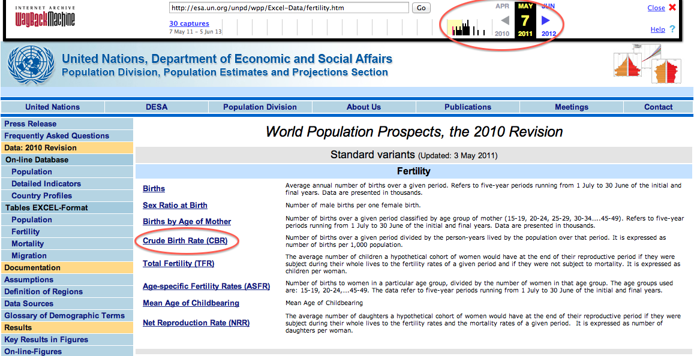Open the Crude Birth Rate (CBR) link
The height and width of the screenshot is (356, 694).
tap(185, 240)
